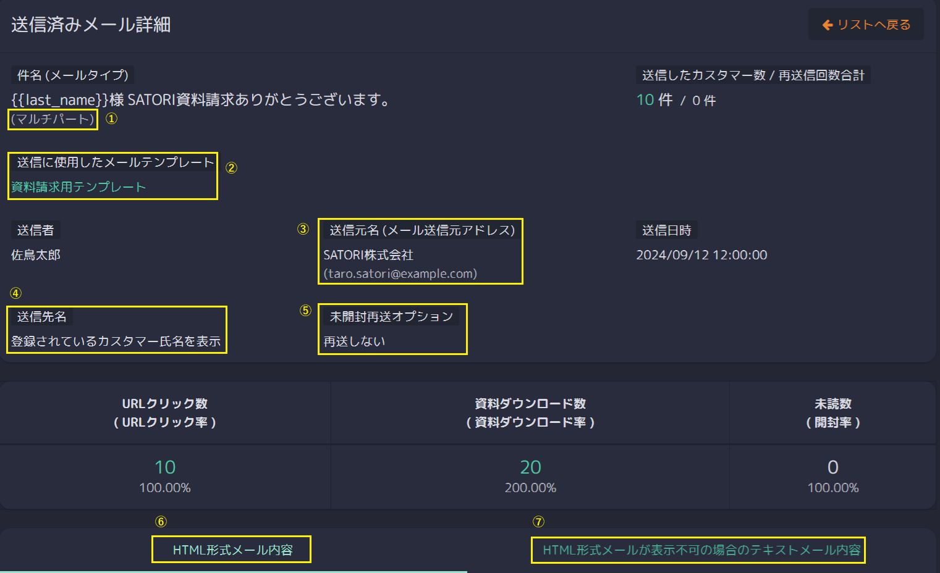Click the circled number ⑦ marker
The height and width of the screenshot is (573, 940).
[538, 522]
